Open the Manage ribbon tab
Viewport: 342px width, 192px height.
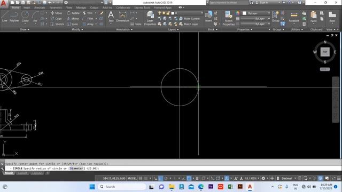click(x=81, y=7)
